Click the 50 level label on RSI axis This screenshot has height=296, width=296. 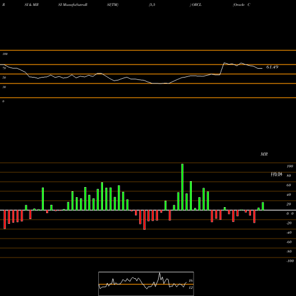pos(4,78)
